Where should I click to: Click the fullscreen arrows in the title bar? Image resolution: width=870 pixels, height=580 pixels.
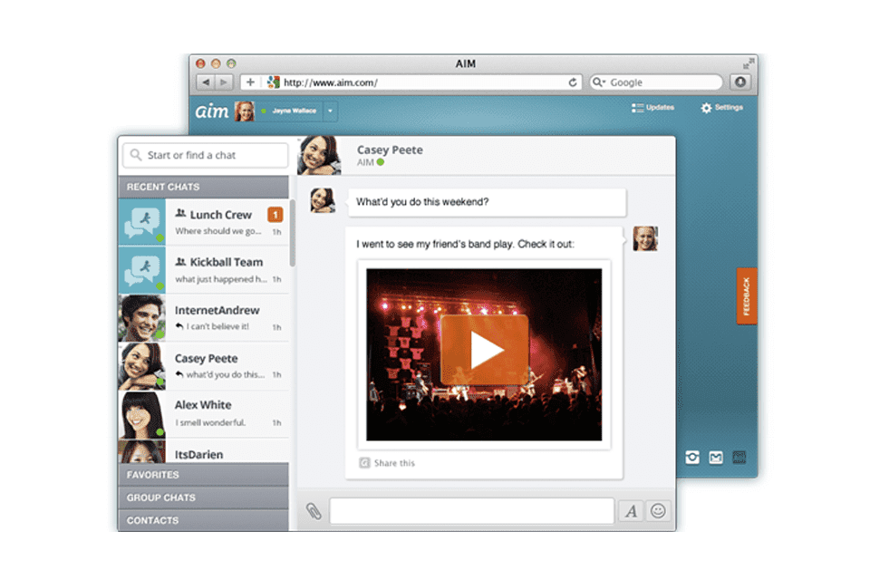(x=749, y=63)
